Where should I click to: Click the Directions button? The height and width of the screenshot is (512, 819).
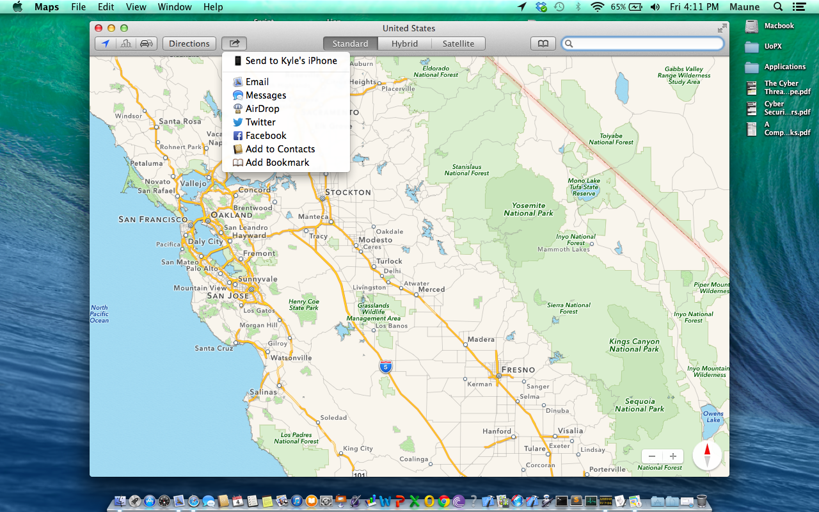tap(189, 44)
